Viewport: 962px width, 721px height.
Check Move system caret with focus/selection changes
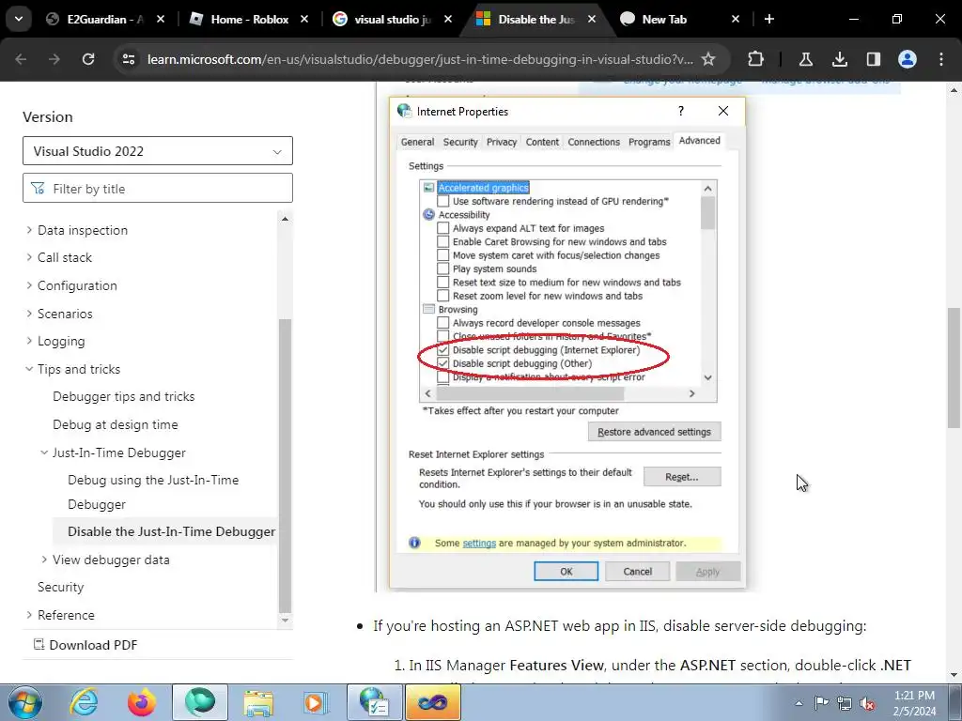coord(443,255)
